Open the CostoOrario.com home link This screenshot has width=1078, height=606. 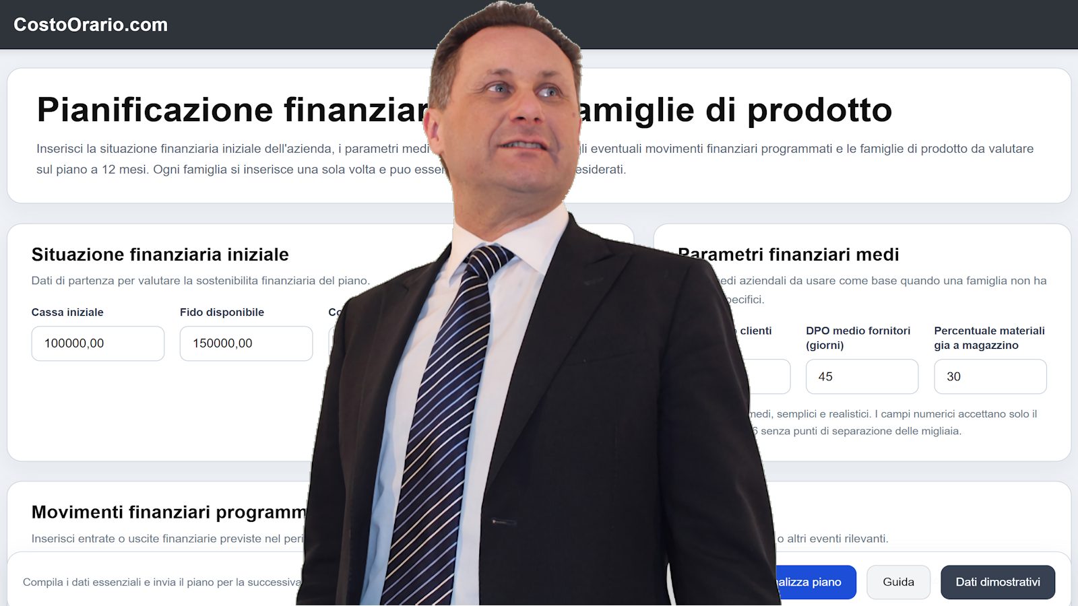pyautogui.click(x=90, y=25)
